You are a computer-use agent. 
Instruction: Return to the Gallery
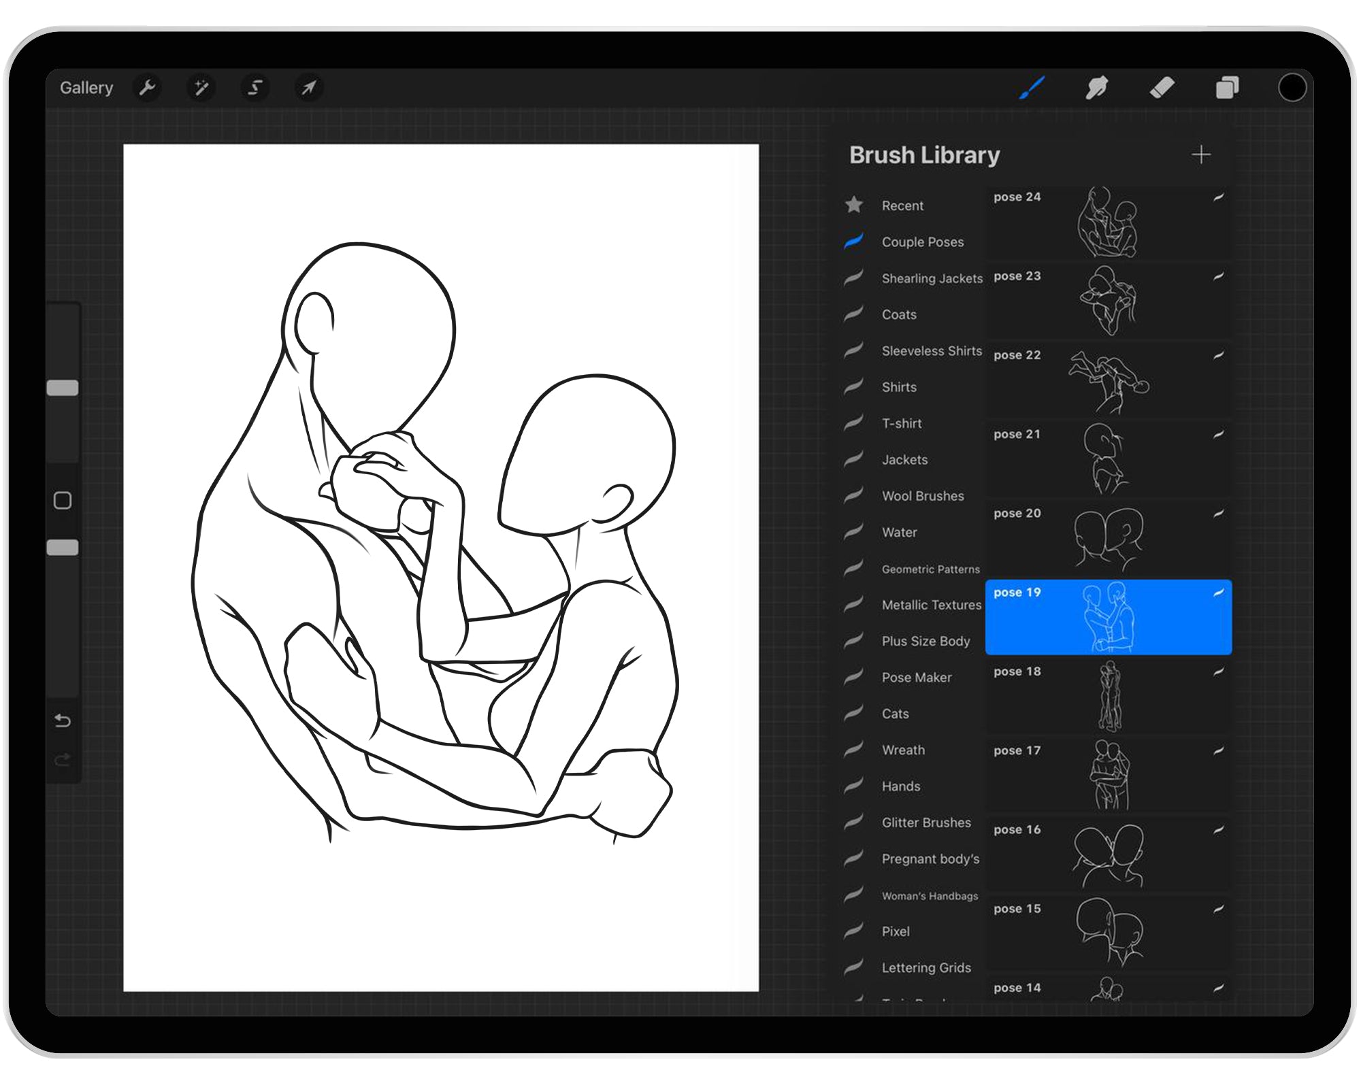[86, 87]
